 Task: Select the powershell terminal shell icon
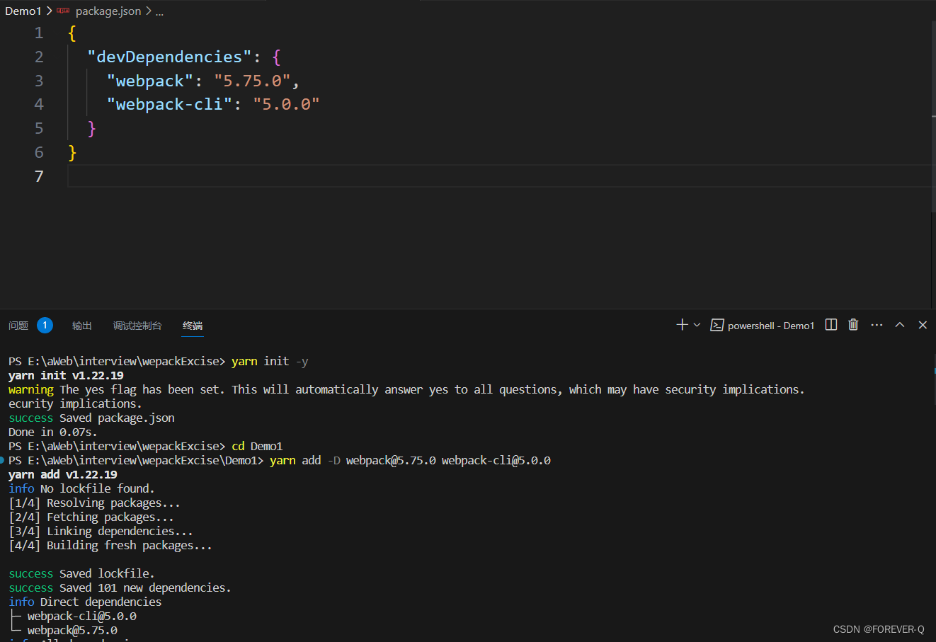click(717, 325)
